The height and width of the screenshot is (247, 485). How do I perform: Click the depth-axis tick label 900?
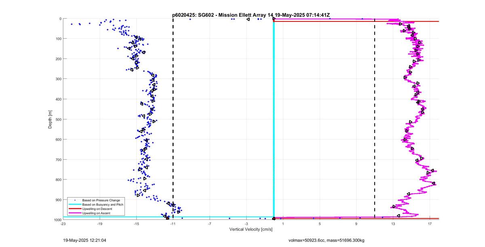[58, 200]
